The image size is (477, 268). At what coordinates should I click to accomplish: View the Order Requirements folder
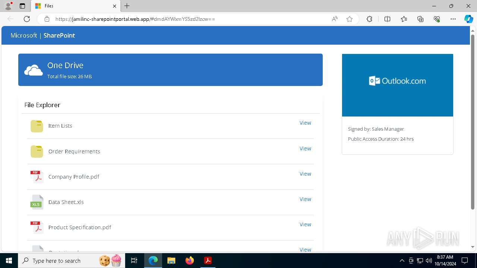(305, 149)
